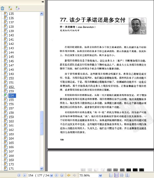Open bookmark 136

11,18
